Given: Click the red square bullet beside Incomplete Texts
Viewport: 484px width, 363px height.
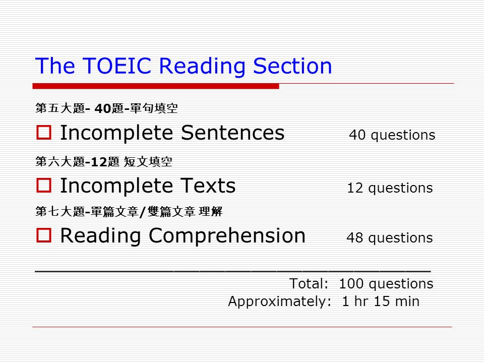Looking at the screenshot, I should click(x=43, y=185).
